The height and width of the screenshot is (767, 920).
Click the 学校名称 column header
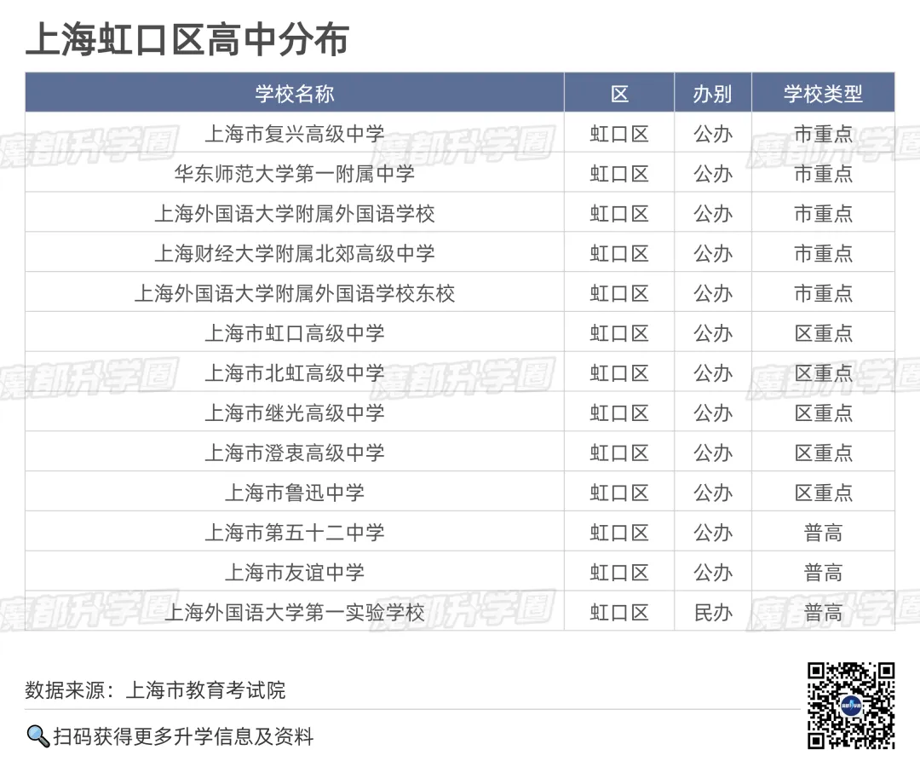point(295,93)
